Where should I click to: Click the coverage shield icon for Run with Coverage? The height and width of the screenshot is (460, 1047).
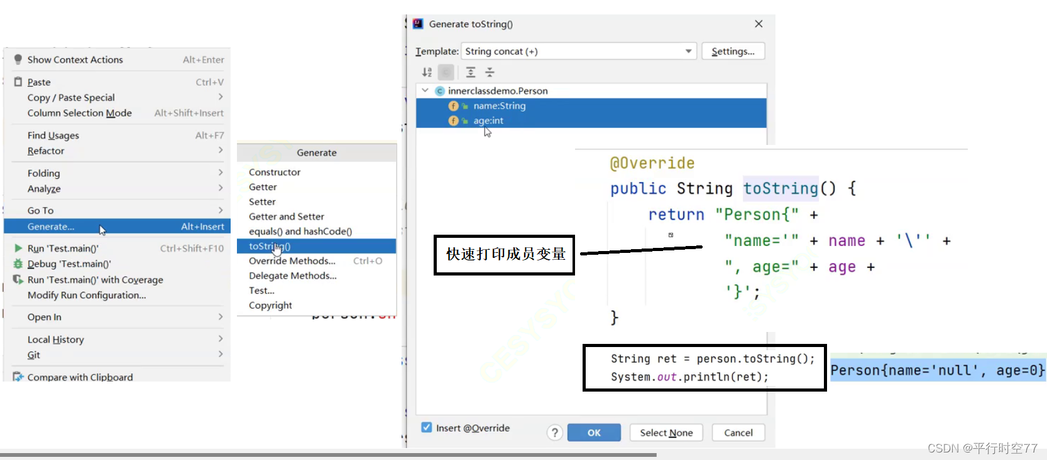coord(18,279)
